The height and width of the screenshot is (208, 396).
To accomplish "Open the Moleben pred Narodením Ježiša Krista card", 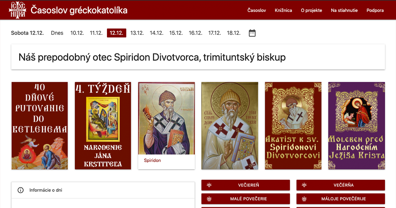I will 356,126.
